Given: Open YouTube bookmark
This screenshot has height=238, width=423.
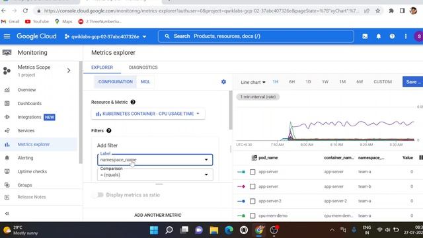Looking at the screenshot, I should pos(37,21).
